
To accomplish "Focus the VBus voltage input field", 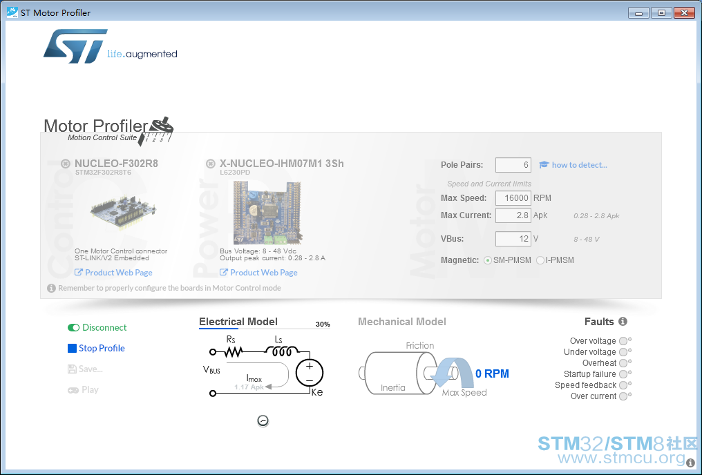I will click(513, 239).
